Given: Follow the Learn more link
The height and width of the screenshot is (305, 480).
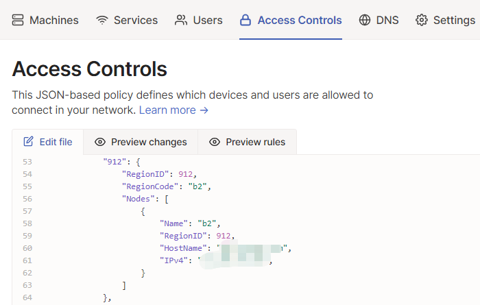Looking at the screenshot, I should coord(173,110).
